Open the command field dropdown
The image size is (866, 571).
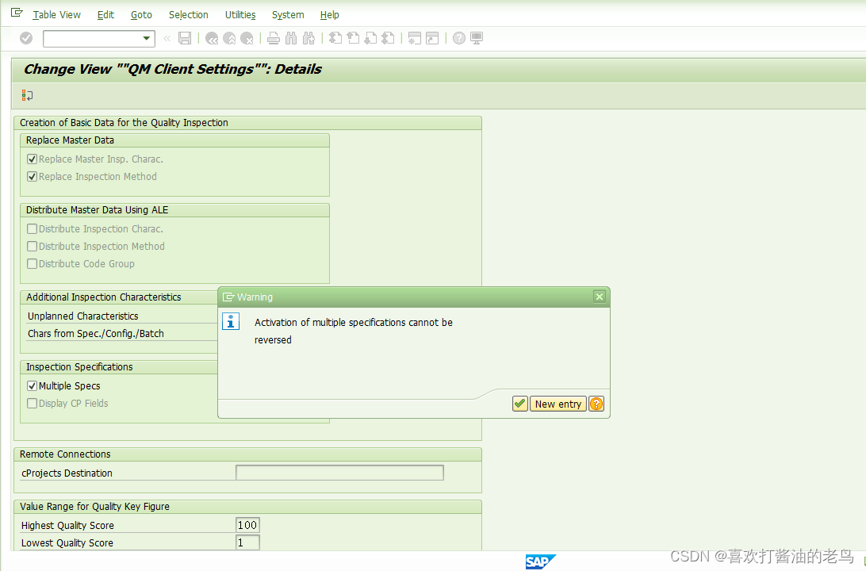(x=147, y=37)
